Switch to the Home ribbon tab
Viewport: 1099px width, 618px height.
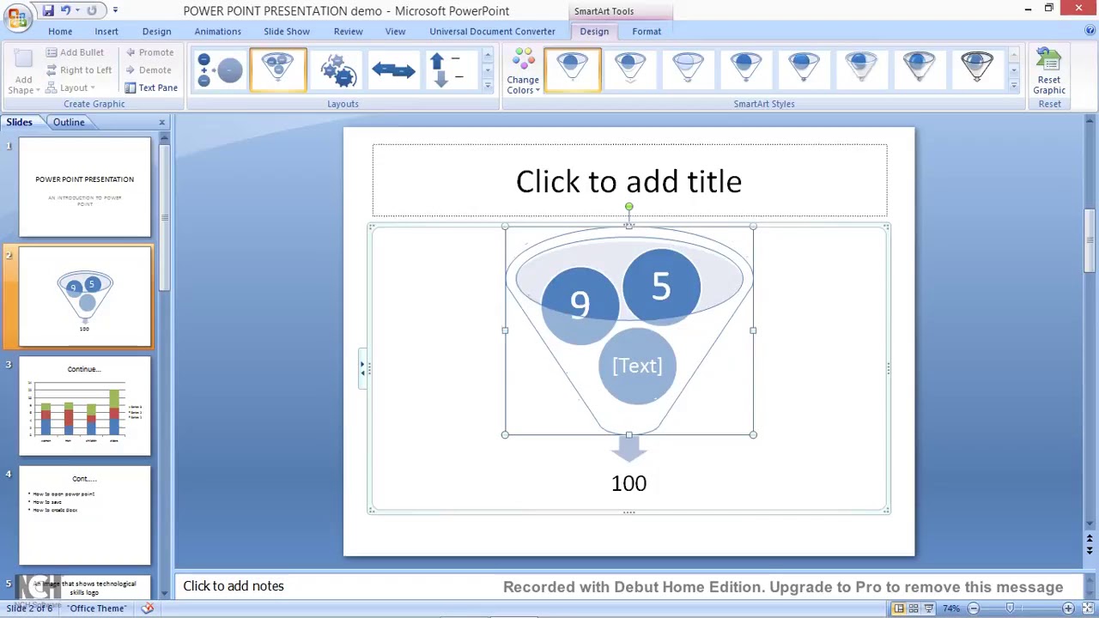click(60, 31)
